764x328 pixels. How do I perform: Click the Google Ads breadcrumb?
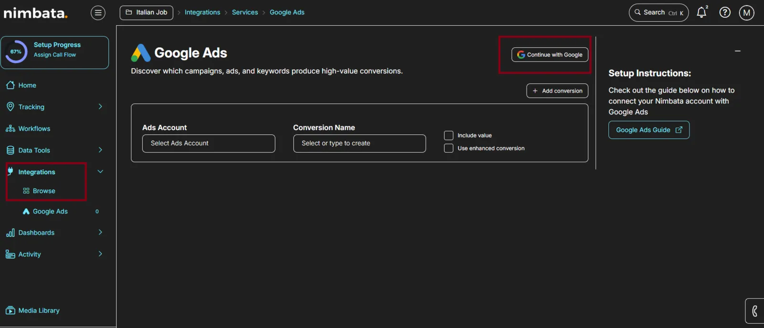(x=287, y=12)
